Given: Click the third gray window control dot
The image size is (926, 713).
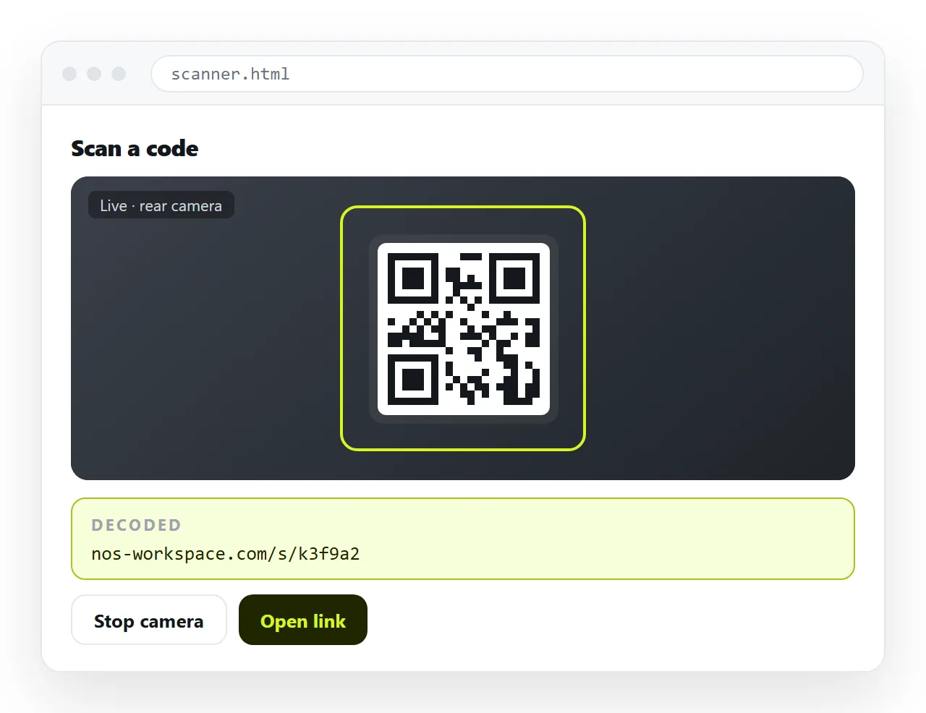Looking at the screenshot, I should (119, 74).
